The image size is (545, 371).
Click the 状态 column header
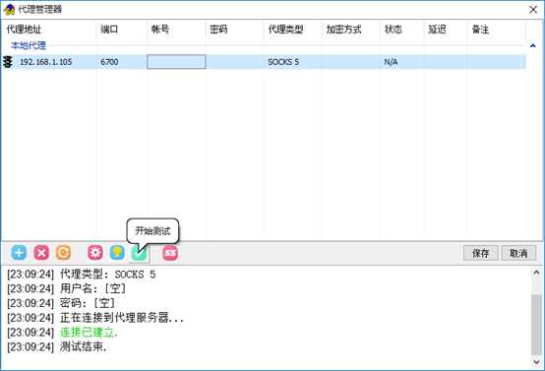tap(402, 30)
